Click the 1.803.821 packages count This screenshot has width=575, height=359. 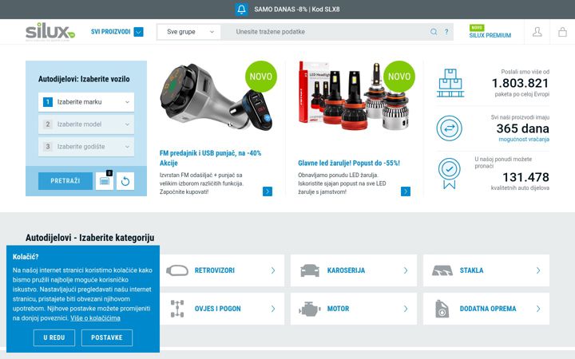pos(520,83)
